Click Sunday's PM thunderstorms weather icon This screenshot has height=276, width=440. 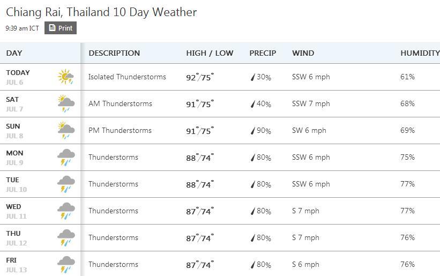click(66, 131)
